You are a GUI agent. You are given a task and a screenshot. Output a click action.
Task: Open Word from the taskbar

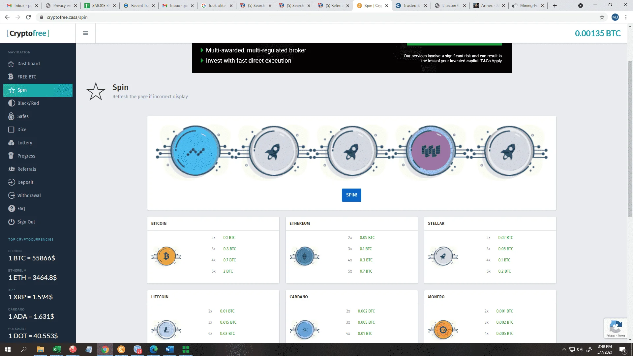[x=169, y=349]
